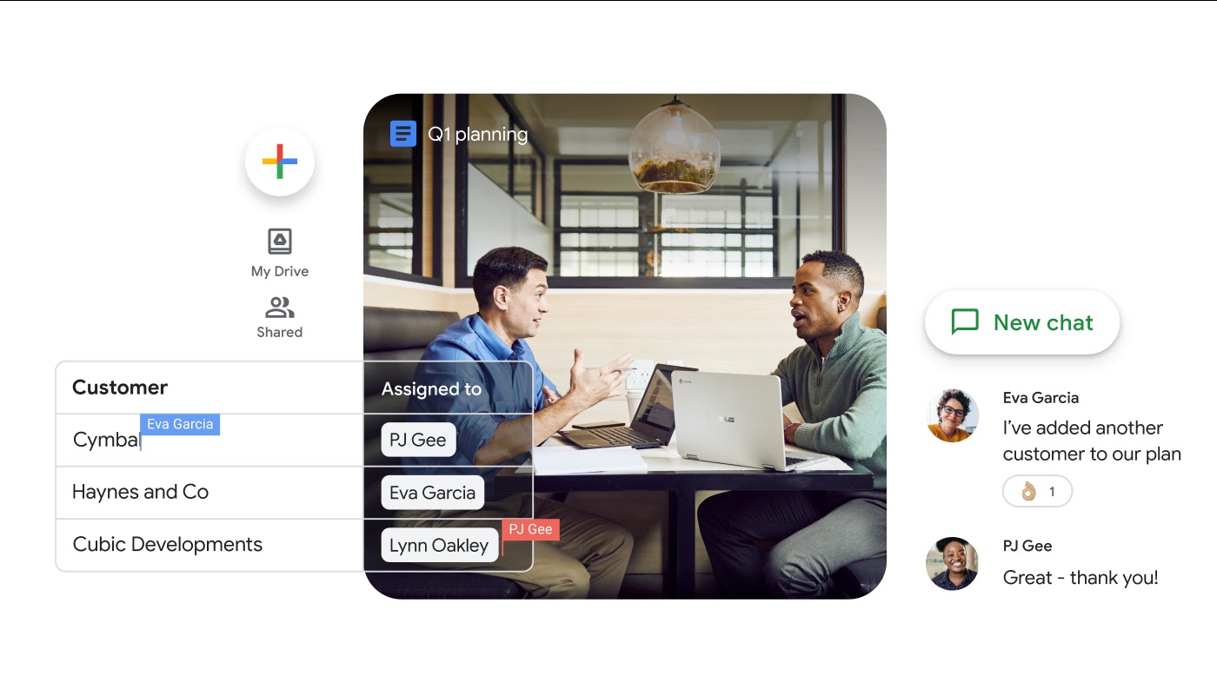Select the Eva Garcia assignee chip
The width and height of the screenshot is (1217, 696).
click(432, 492)
